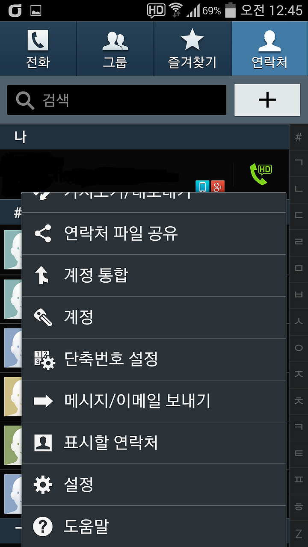This screenshot has height=547, width=308.
Task: Choose 표시할 연락처 menu entry
Action: [x=154, y=443]
